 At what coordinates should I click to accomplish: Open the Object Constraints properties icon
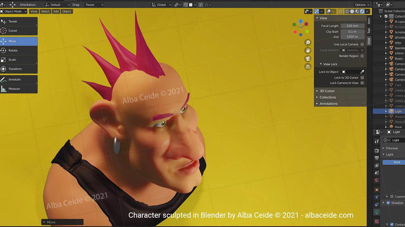point(377,205)
